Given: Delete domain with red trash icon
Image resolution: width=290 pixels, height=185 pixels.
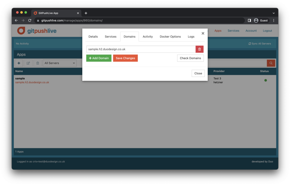Looking at the screenshot, I should coord(199,49).
